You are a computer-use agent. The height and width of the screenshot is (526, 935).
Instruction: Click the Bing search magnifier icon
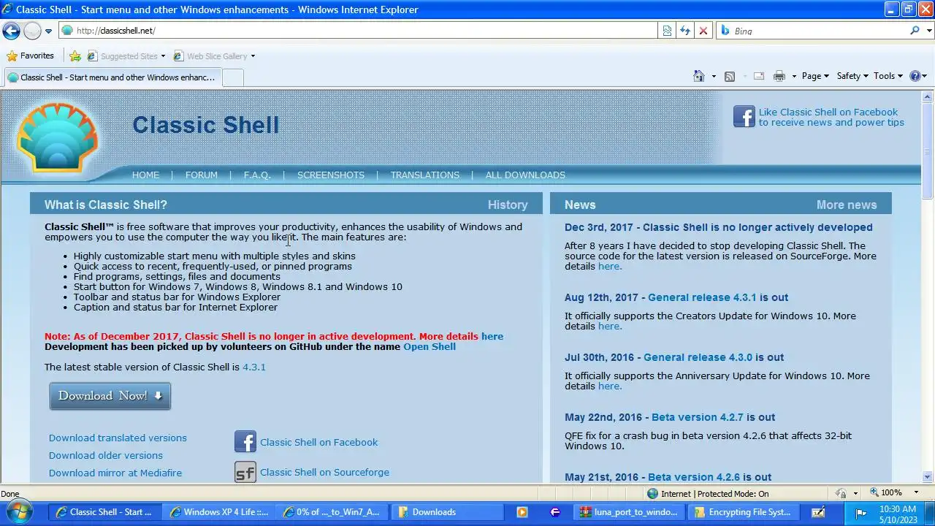click(x=915, y=31)
